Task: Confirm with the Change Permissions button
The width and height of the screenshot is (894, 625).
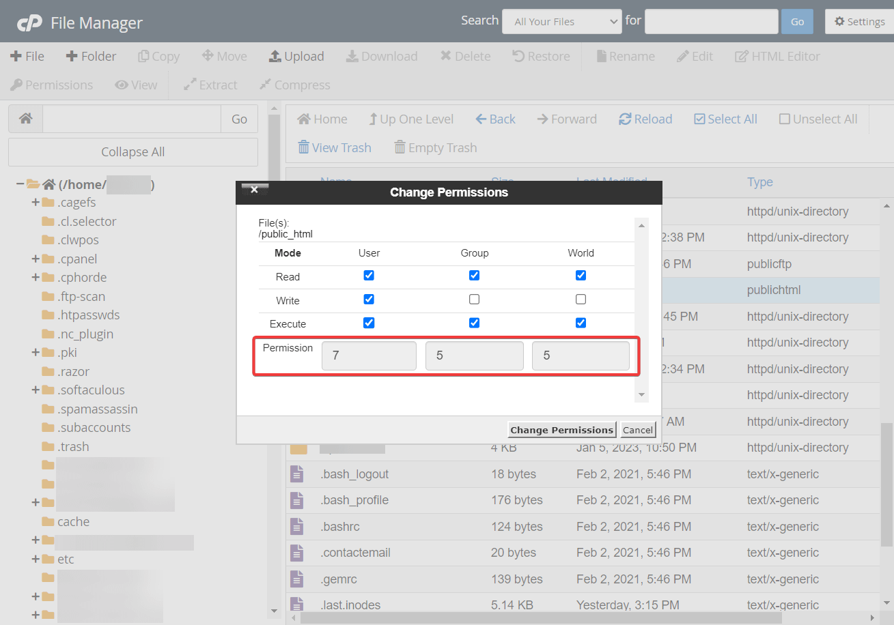Action: pos(561,430)
